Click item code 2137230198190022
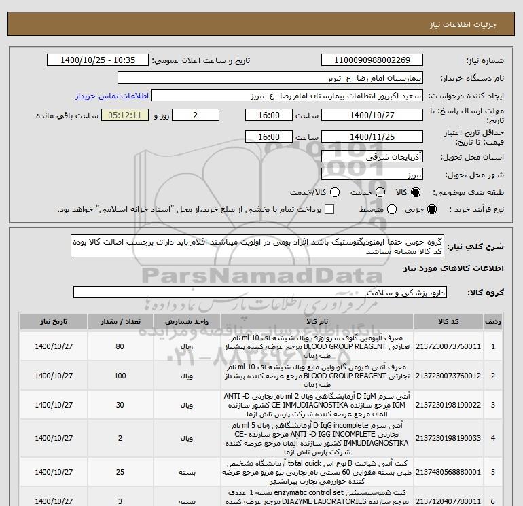Image resolution: width=523 pixels, height=506 pixels. [x=448, y=405]
